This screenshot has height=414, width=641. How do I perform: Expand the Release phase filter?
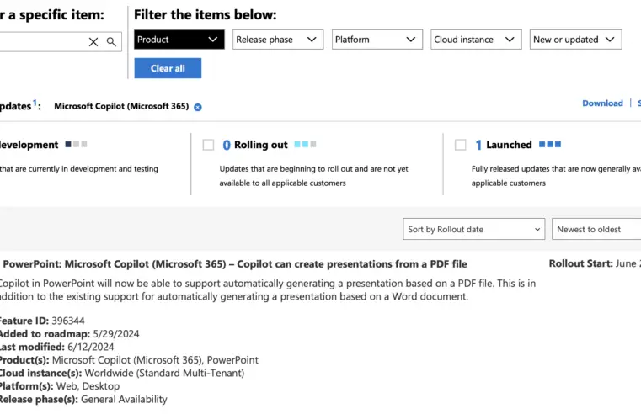point(278,40)
